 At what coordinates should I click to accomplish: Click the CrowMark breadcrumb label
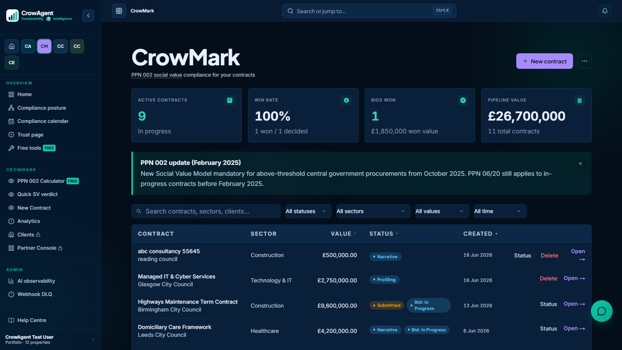click(142, 11)
